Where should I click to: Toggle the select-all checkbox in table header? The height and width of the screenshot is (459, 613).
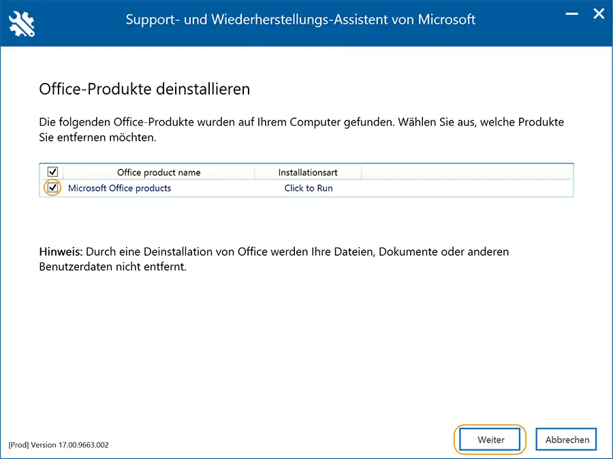[52, 172]
